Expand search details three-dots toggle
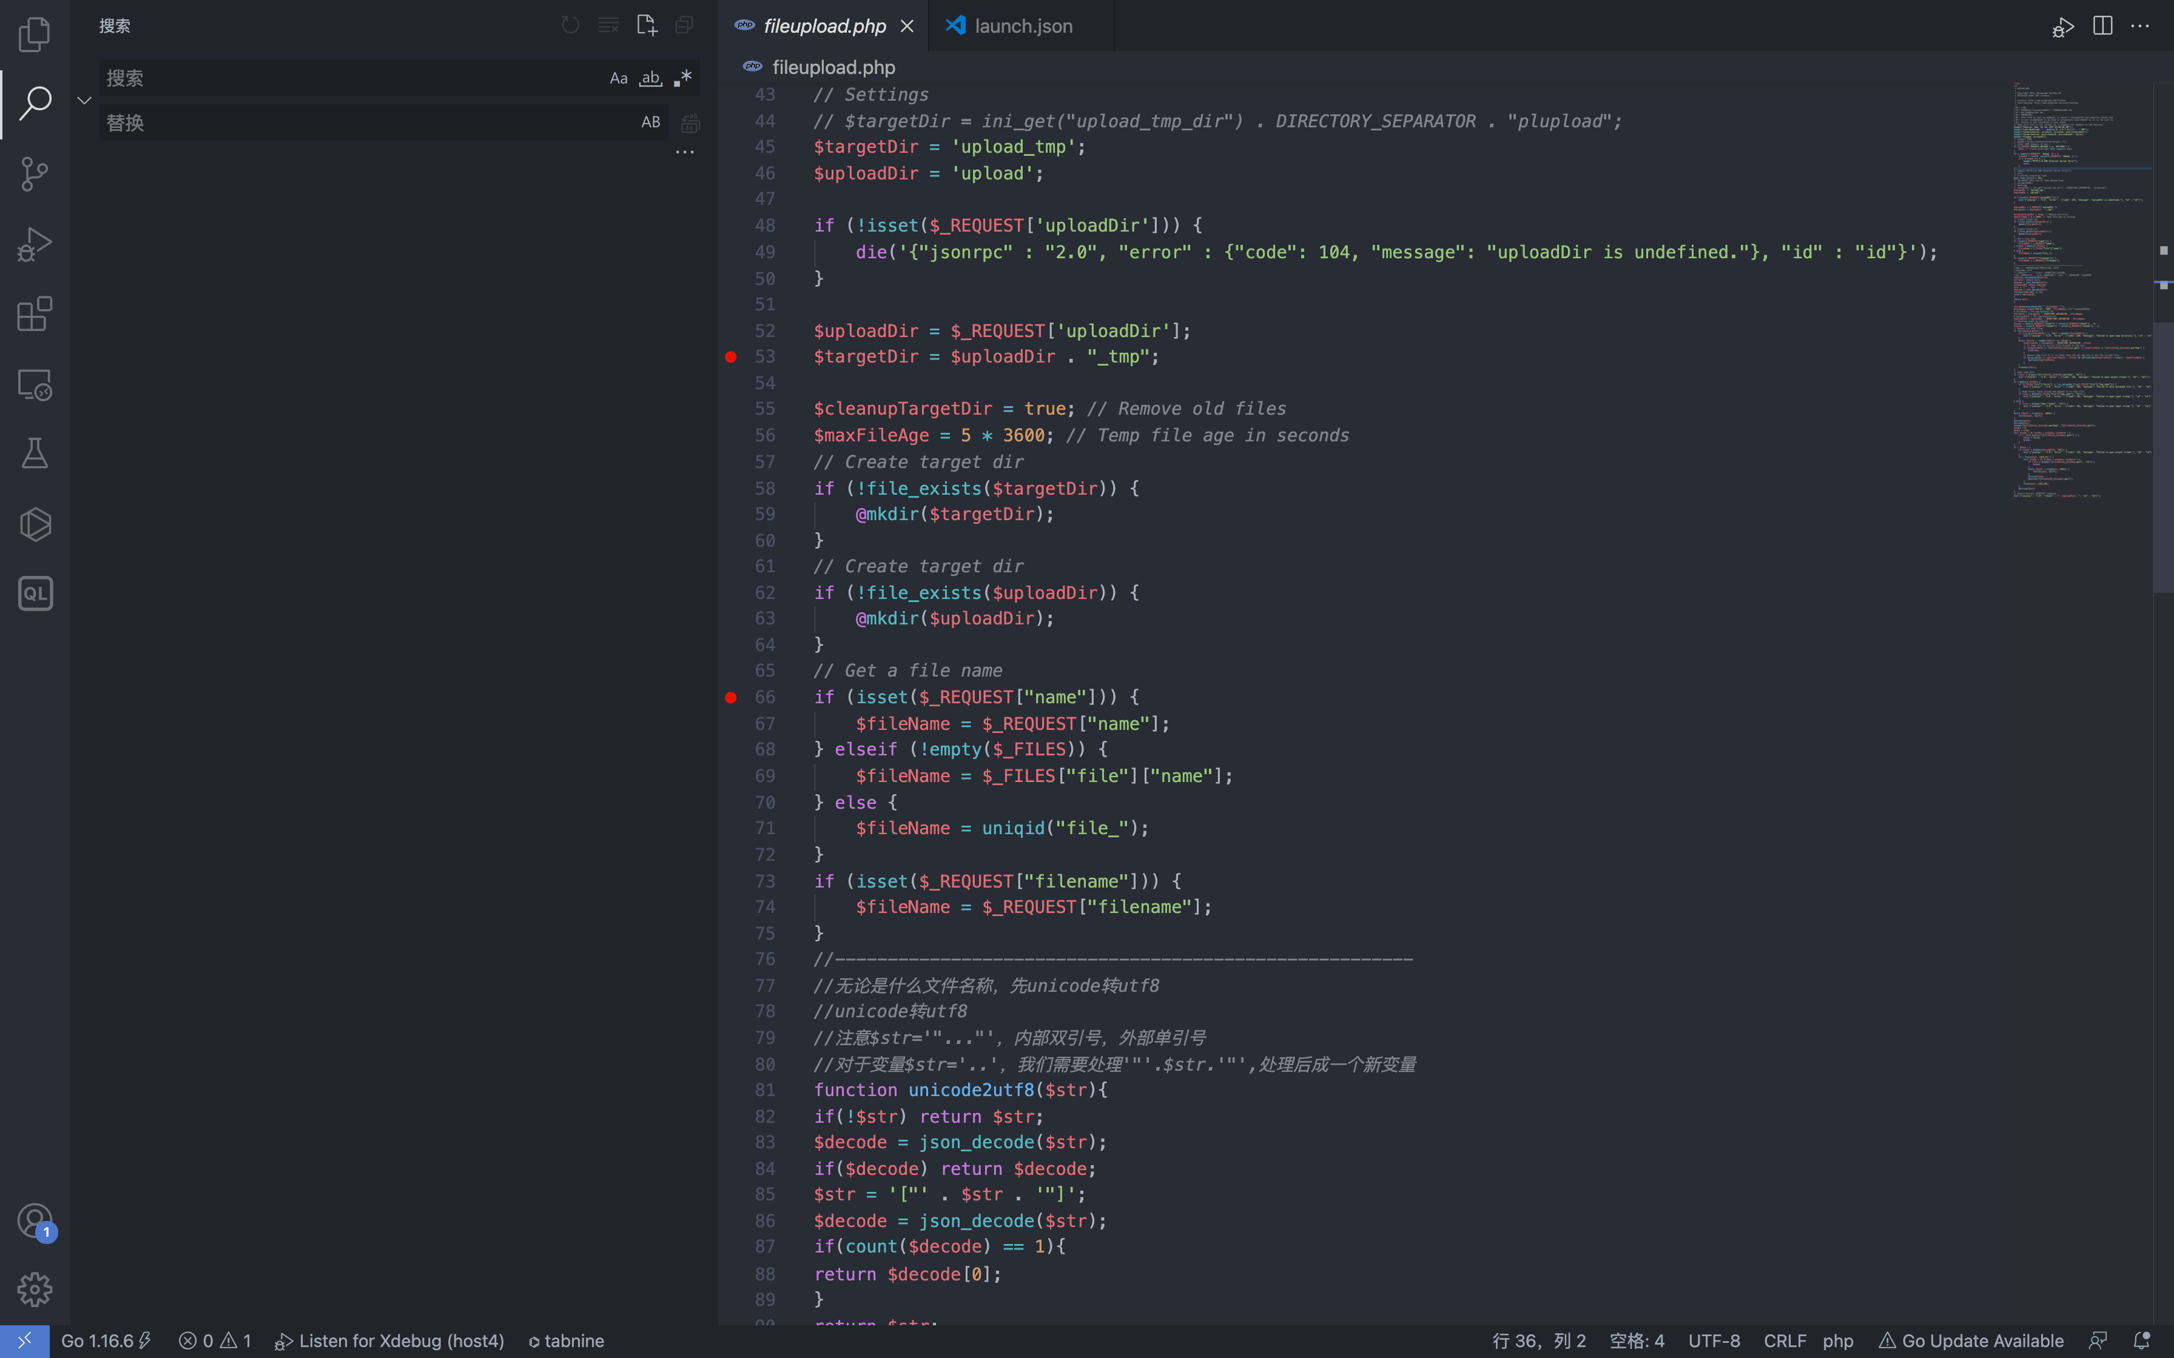The height and width of the screenshot is (1358, 2174). pos(685,153)
